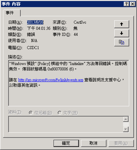Click the 套用 apply button
This screenshot has height=150, width=137.
[x=121, y=143]
